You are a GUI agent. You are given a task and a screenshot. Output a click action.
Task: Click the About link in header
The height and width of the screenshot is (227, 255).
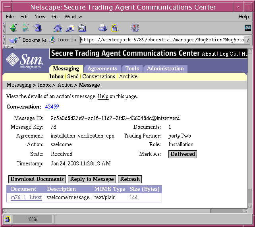tap(209, 54)
